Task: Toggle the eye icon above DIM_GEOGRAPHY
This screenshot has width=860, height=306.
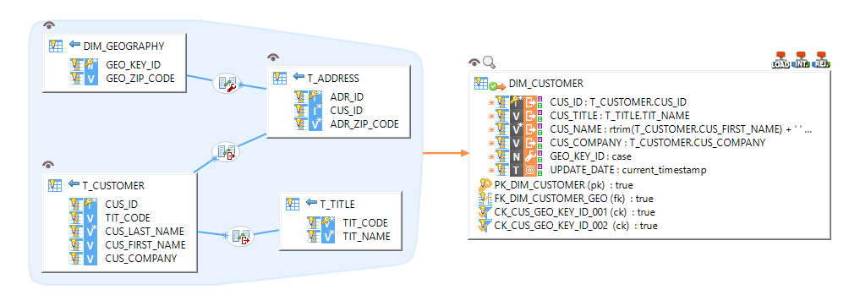Action: tap(49, 25)
